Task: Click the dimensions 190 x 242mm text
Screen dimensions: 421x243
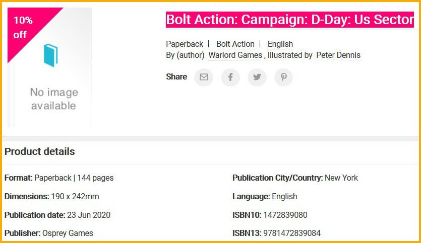Action: [x=75, y=196]
